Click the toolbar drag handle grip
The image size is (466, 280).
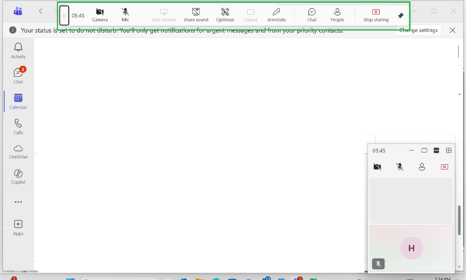[64, 16]
